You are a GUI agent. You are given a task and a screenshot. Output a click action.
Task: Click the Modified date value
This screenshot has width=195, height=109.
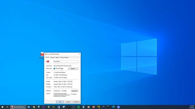pos(63,84)
